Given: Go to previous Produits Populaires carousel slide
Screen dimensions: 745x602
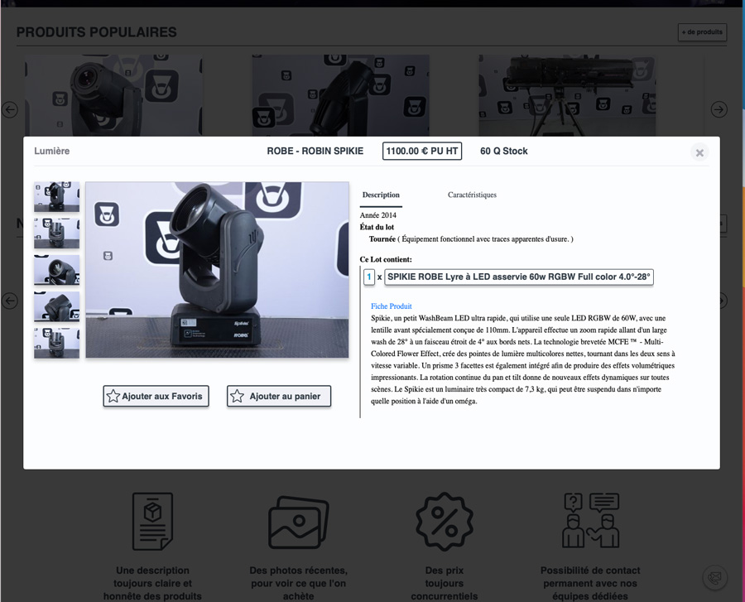Looking at the screenshot, I should pos(9,110).
